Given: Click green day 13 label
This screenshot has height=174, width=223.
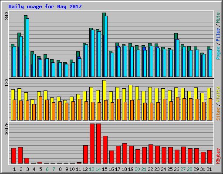Looking at the screenshot, I should coord(91,169).
